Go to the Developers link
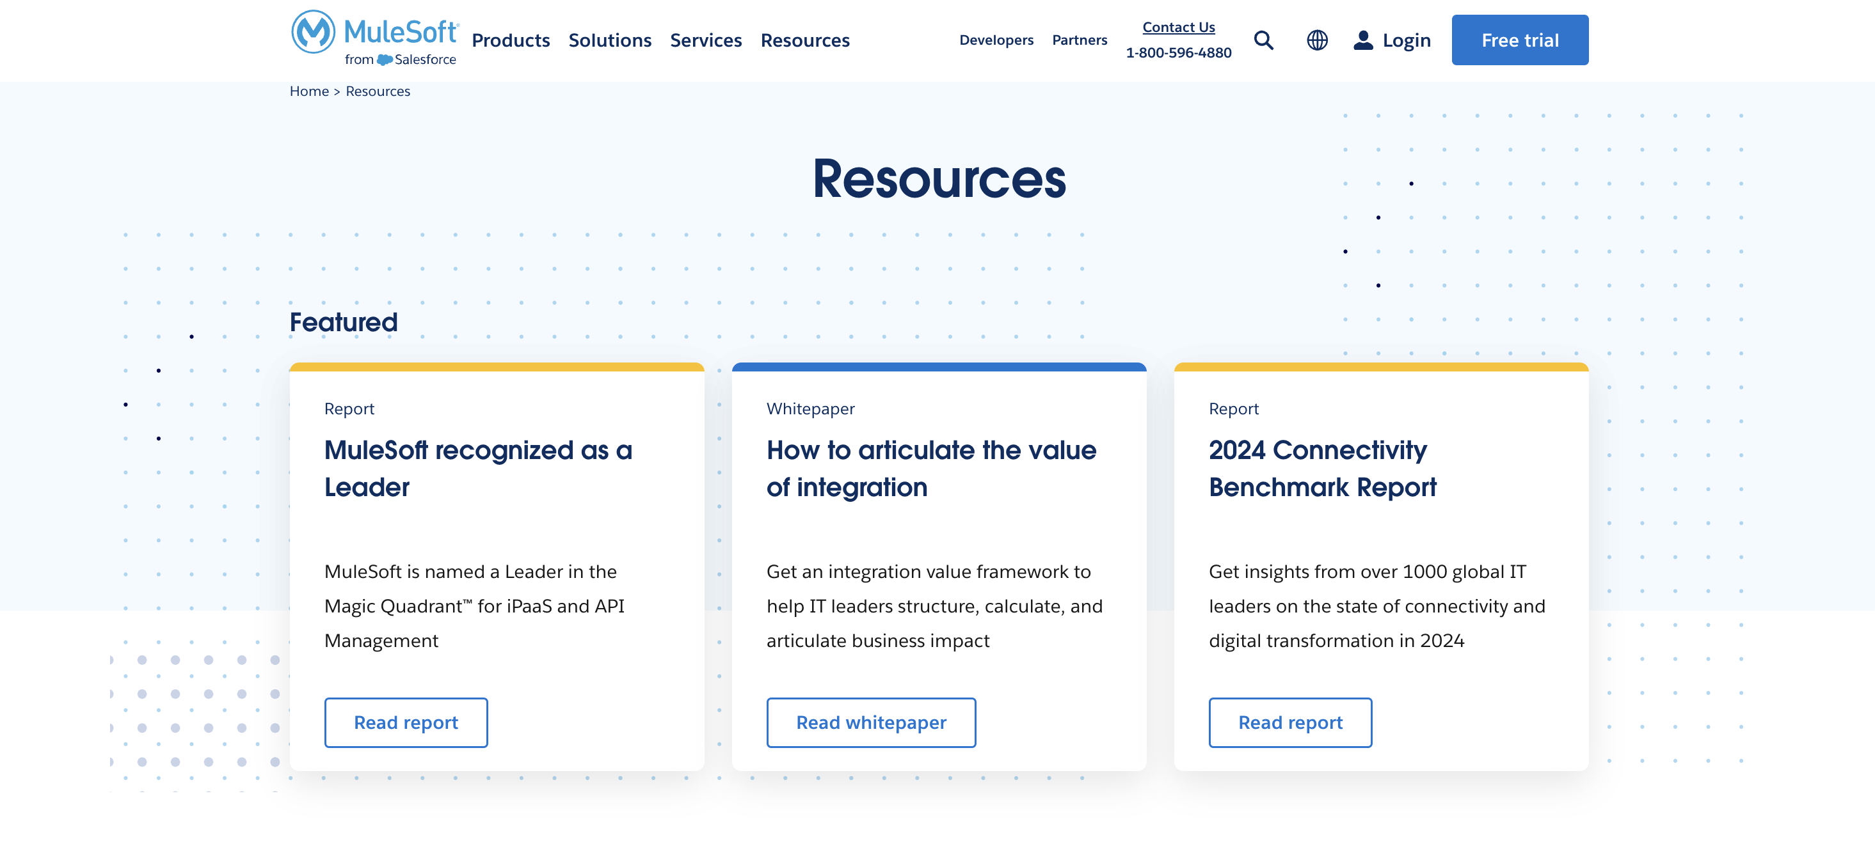1875x858 pixels. [996, 40]
